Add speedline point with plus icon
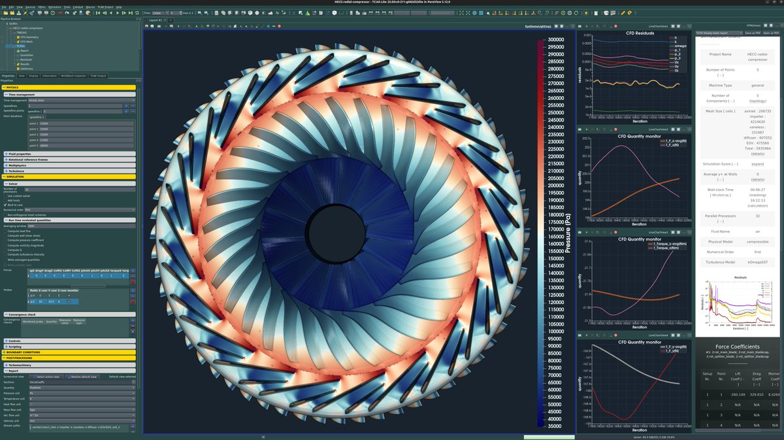The image size is (784, 440). click(126, 111)
